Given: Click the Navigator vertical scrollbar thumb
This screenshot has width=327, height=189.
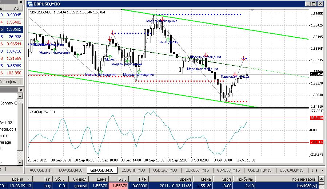Looking at the screenshot, I should pyautogui.click(x=20, y=126).
